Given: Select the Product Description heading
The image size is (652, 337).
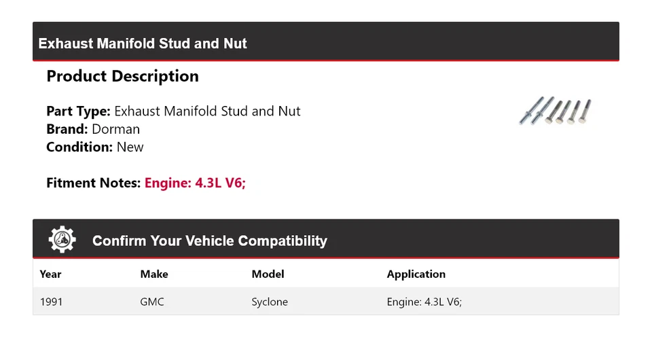Looking at the screenshot, I should (122, 76).
